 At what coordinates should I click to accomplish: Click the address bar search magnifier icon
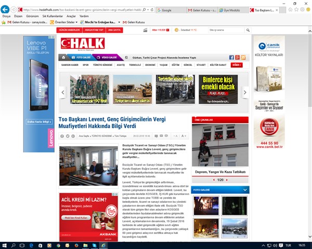(144, 9)
